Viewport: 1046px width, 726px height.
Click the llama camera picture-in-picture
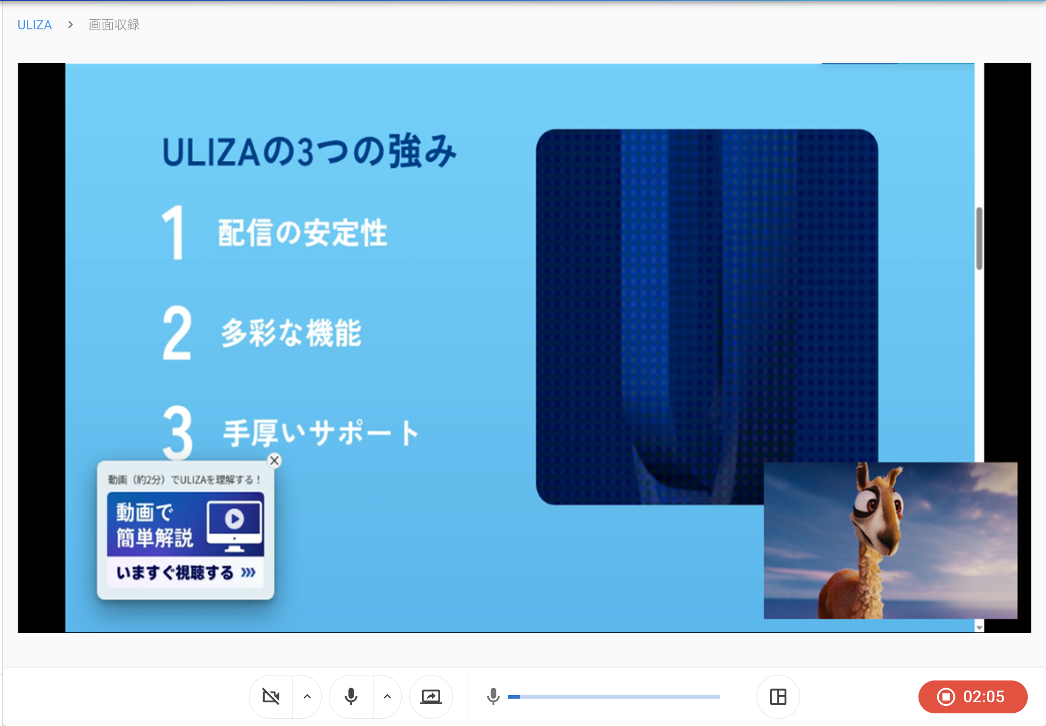pyautogui.click(x=890, y=540)
